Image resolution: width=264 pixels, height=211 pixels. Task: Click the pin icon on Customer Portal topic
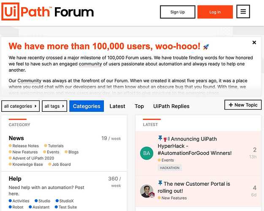(x=160, y=183)
